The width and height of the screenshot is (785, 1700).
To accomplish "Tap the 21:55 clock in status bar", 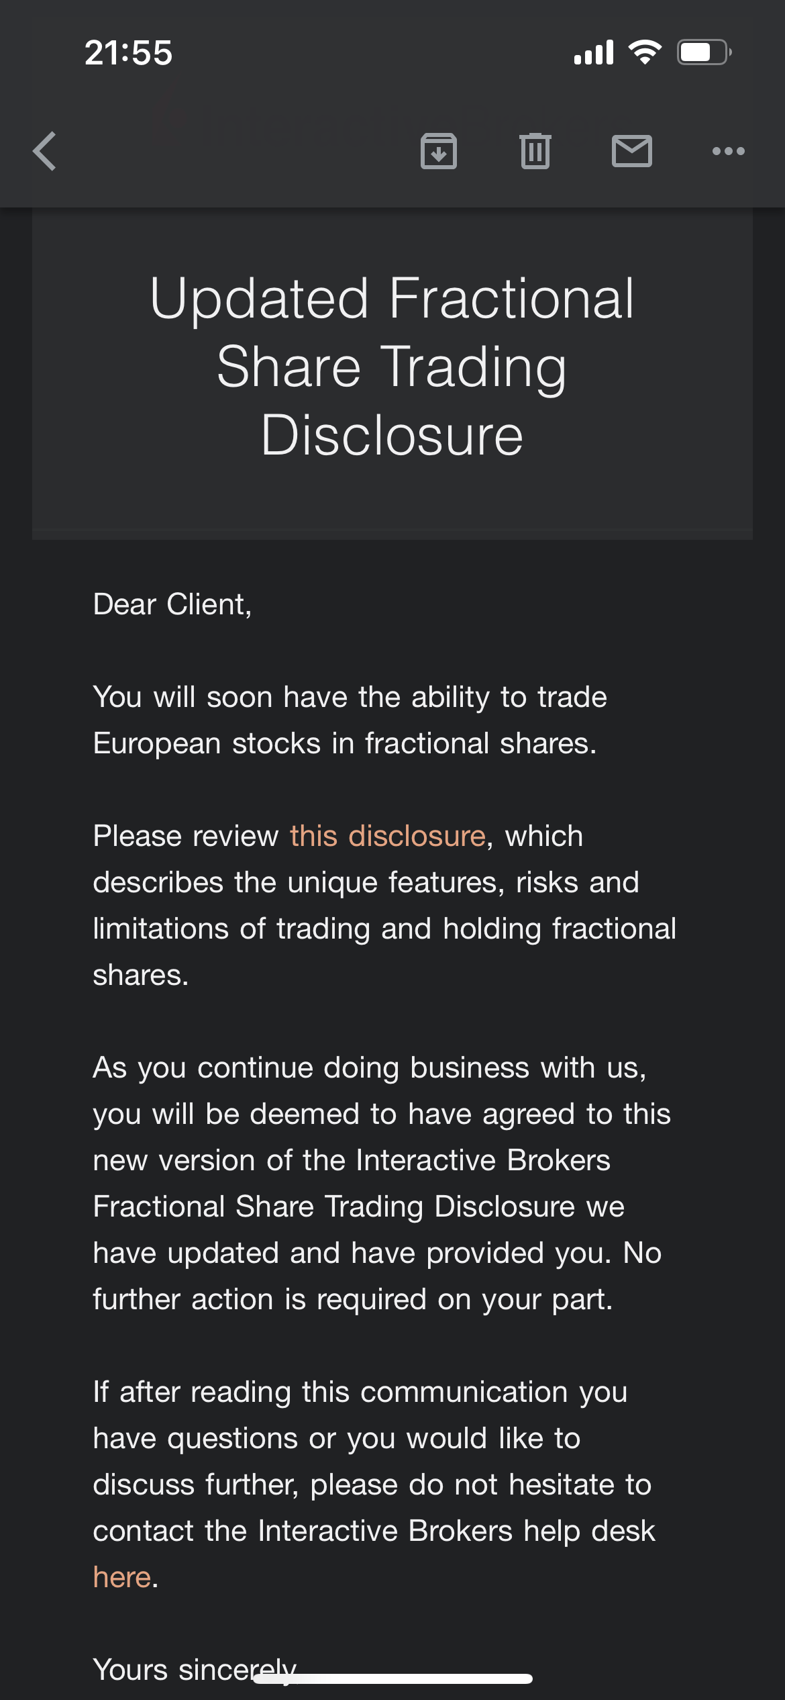I will pyautogui.click(x=128, y=53).
